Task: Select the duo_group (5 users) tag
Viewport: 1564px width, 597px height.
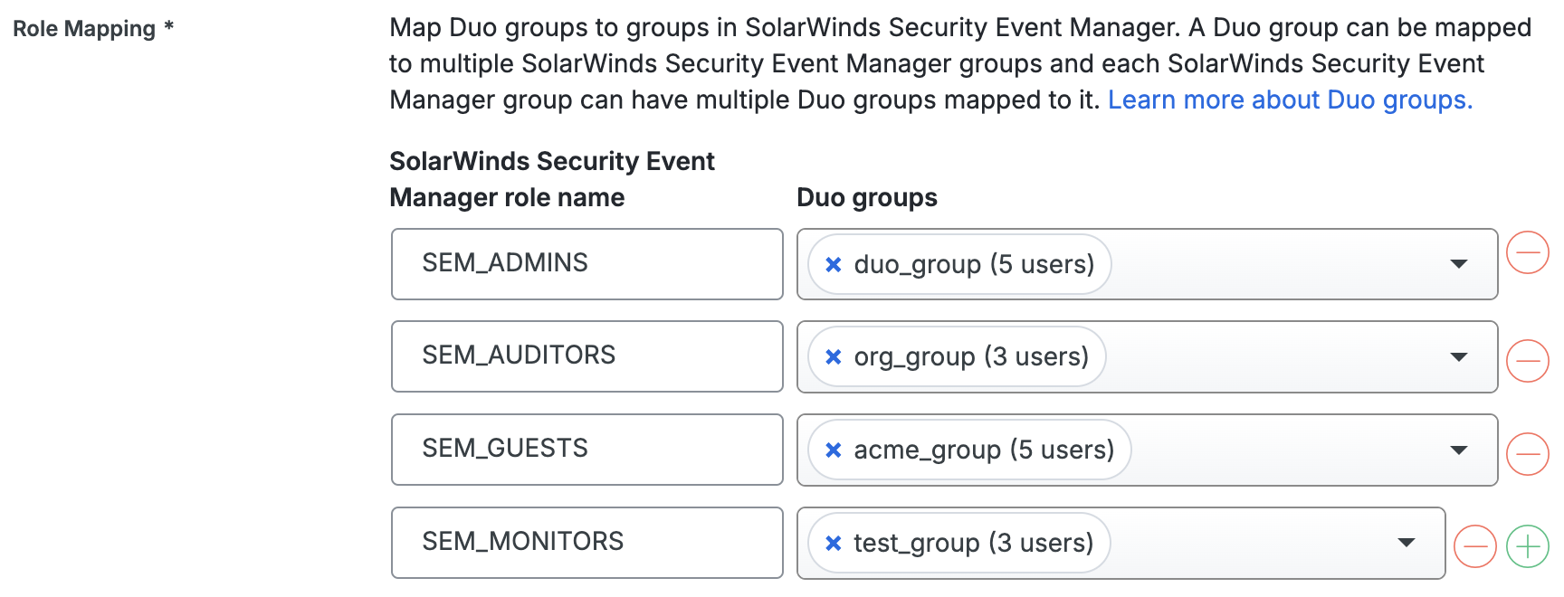Action: click(974, 264)
